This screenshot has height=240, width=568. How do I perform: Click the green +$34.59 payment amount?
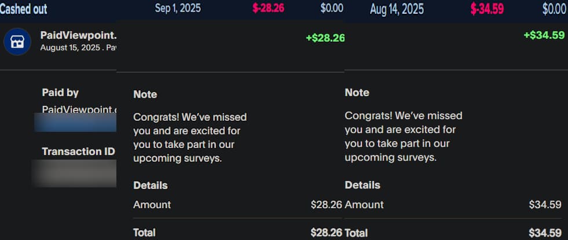[x=544, y=35]
